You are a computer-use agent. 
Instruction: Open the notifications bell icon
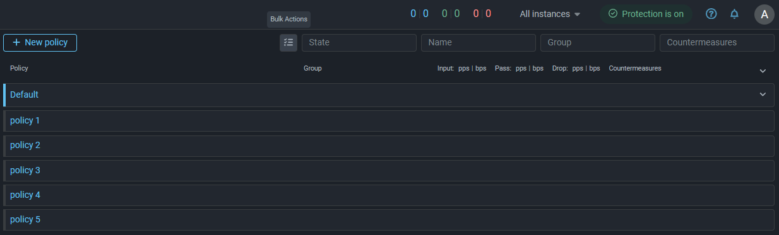pyautogui.click(x=734, y=14)
